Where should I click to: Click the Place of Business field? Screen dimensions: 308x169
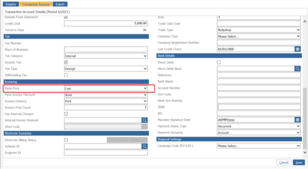106,49
